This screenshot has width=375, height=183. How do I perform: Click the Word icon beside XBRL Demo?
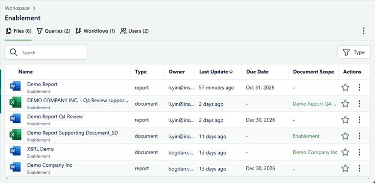[x=15, y=151]
